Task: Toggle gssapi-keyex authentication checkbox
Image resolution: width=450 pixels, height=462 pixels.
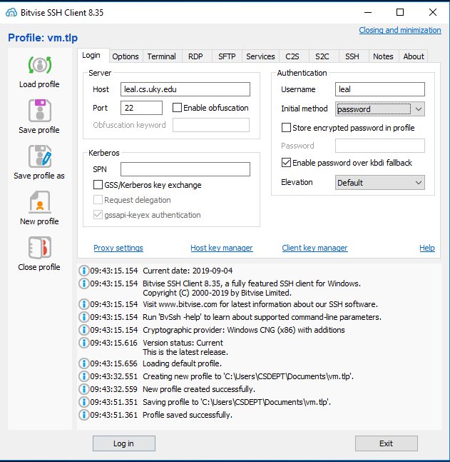Action: point(98,215)
